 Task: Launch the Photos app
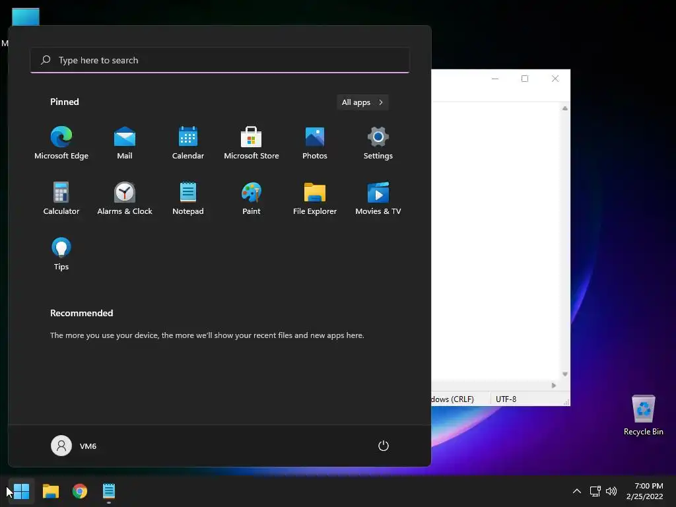pyautogui.click(x=315, y=143)
